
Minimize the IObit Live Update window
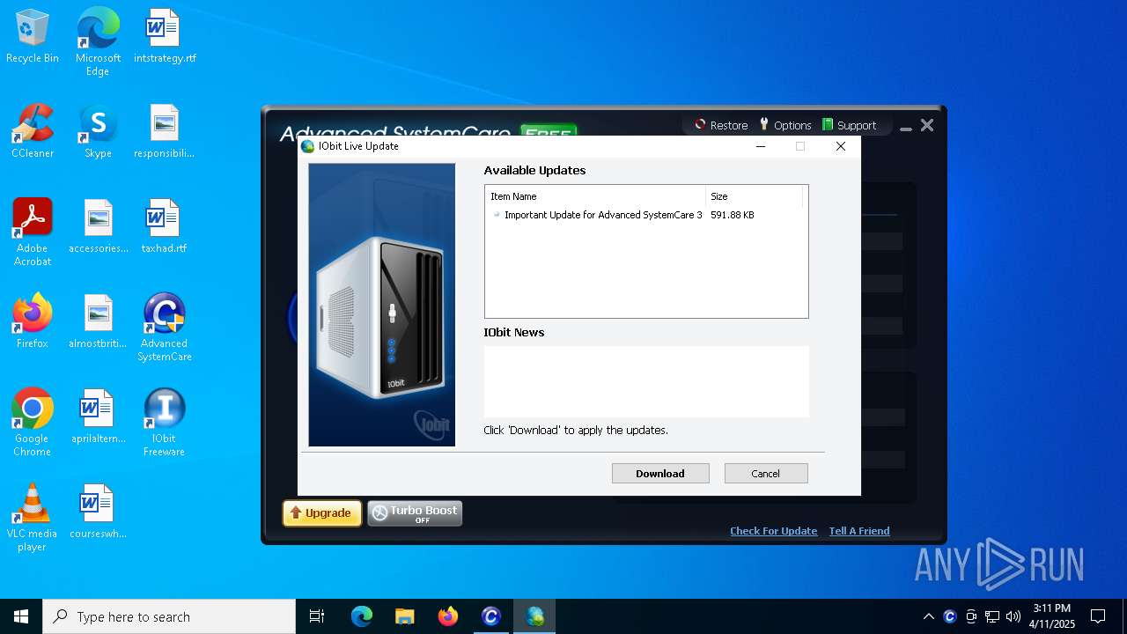(761, 146)
